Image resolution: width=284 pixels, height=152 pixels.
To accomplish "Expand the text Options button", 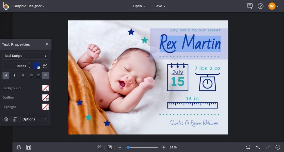I will pos(35,119).
